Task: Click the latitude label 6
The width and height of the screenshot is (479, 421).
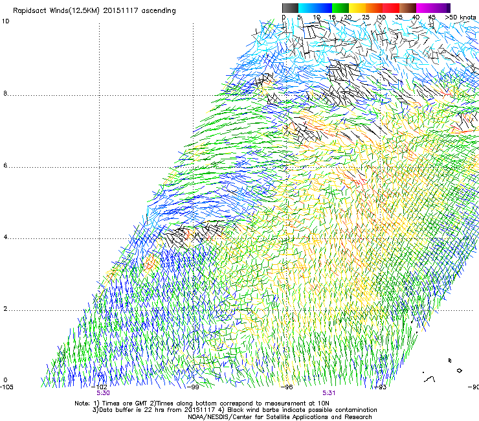Action: [5, 165]
